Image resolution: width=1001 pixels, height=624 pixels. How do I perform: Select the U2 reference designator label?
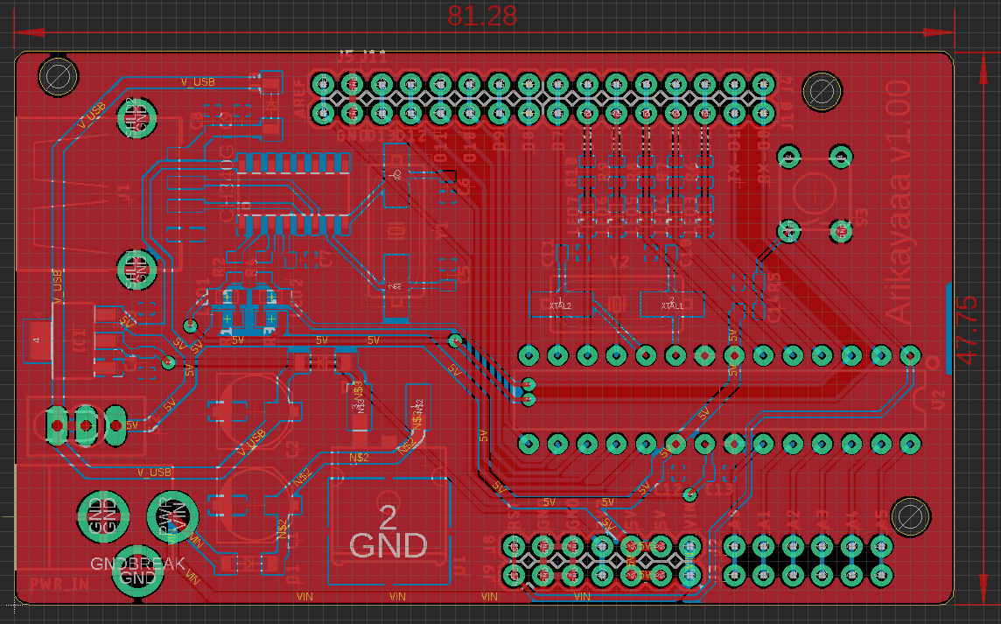[938, 401]
